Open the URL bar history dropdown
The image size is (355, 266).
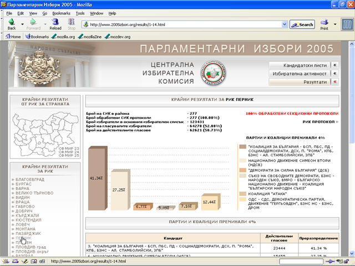click(x=285, y=24)
